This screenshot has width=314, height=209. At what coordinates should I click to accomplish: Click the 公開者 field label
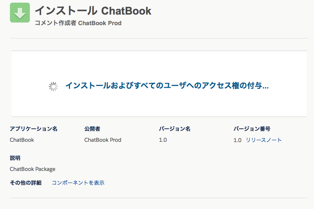click(92, 129)
